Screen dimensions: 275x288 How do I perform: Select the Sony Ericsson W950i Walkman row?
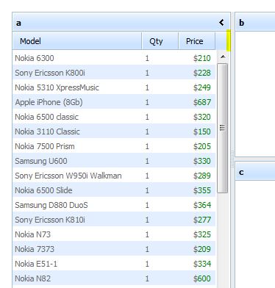(114, 176)
